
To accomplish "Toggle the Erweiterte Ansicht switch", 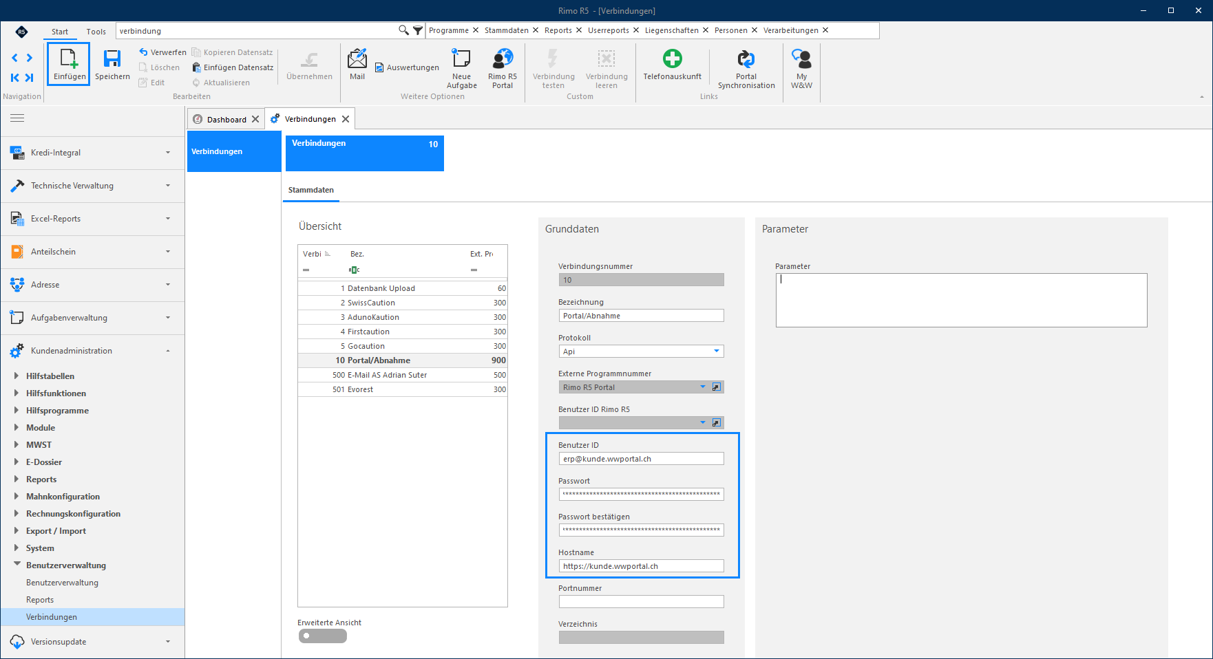I will (x=322, y=636).
